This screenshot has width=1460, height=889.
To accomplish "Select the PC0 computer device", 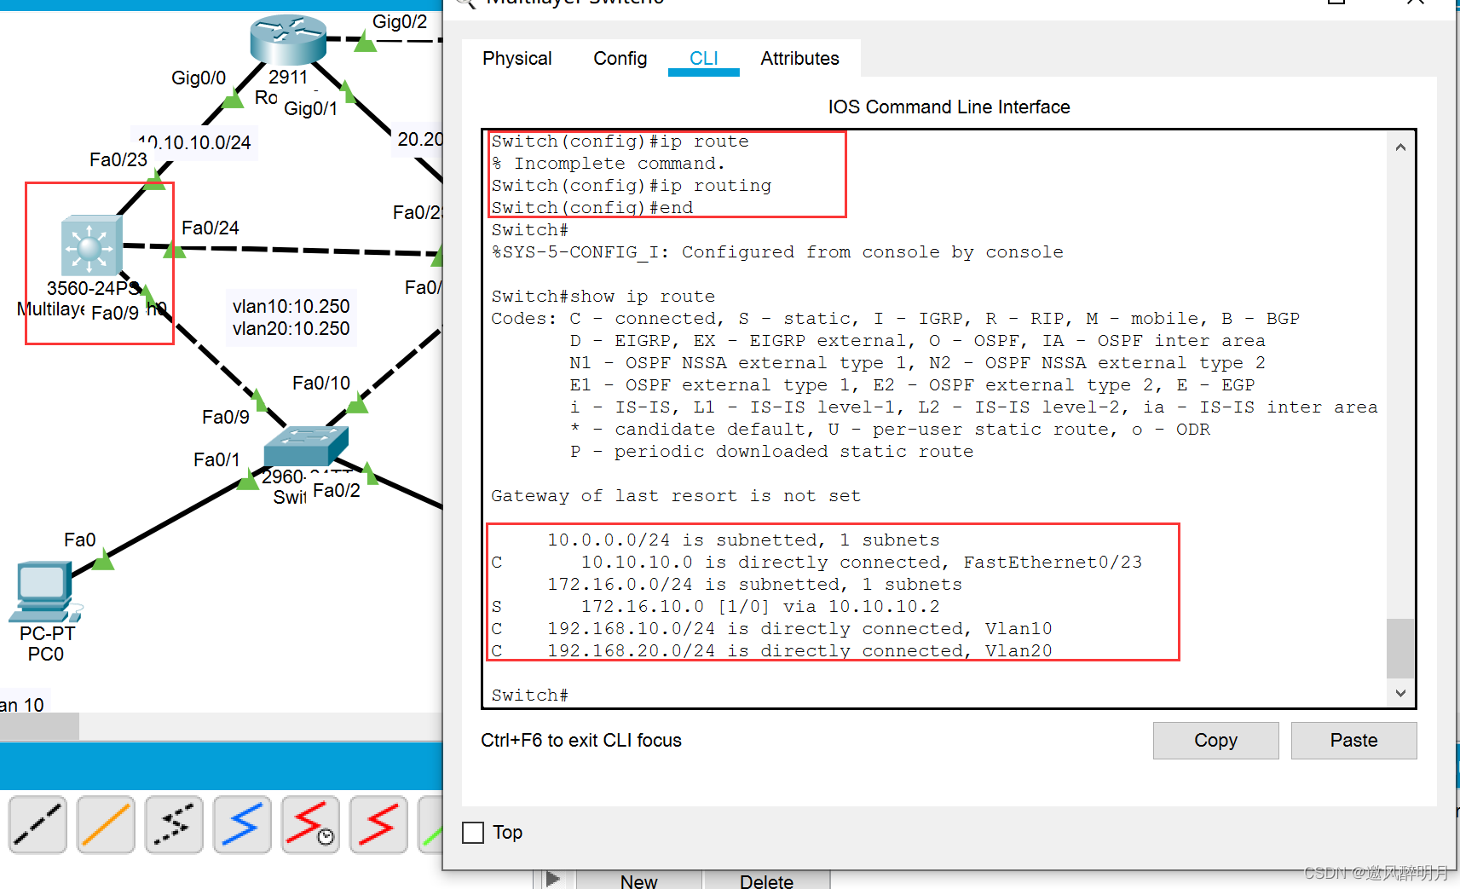I will (x=45, y=592).
